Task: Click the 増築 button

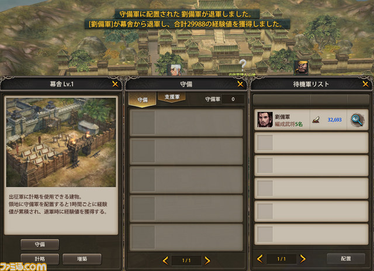Action: point(82,259)
